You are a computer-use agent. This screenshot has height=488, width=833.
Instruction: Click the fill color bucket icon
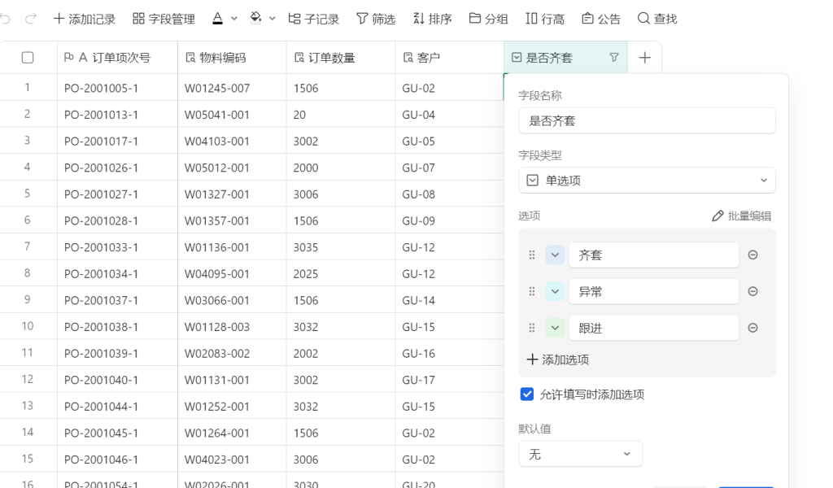coord(256,19)
